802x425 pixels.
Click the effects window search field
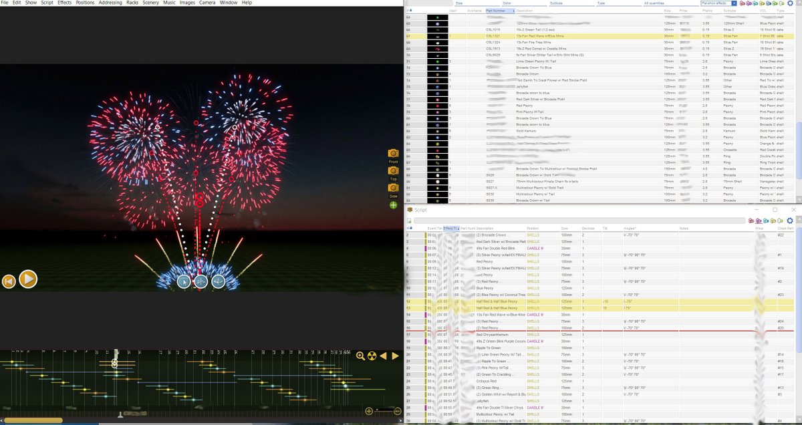pos(428,3)
